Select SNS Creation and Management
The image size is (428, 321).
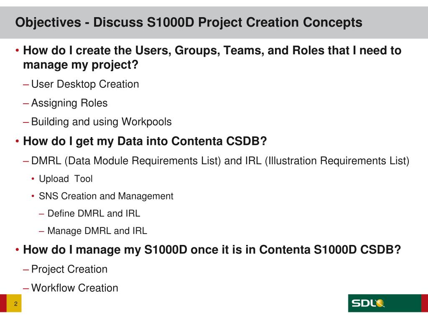(106, 196)
